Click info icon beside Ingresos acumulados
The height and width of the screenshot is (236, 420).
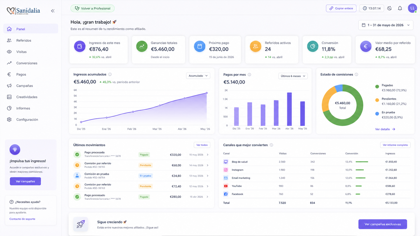[x=110, y=74]
